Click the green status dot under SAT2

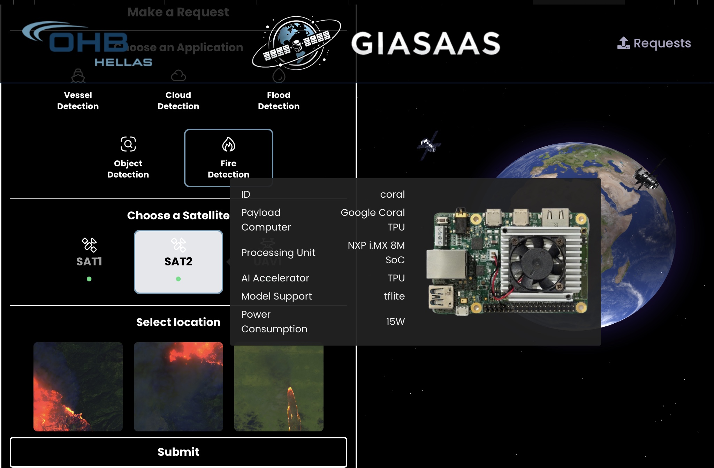(178, 279)
